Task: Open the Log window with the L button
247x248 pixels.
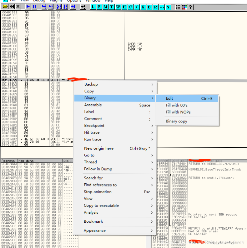Action: pyautogui.click(x=93, y=7)
